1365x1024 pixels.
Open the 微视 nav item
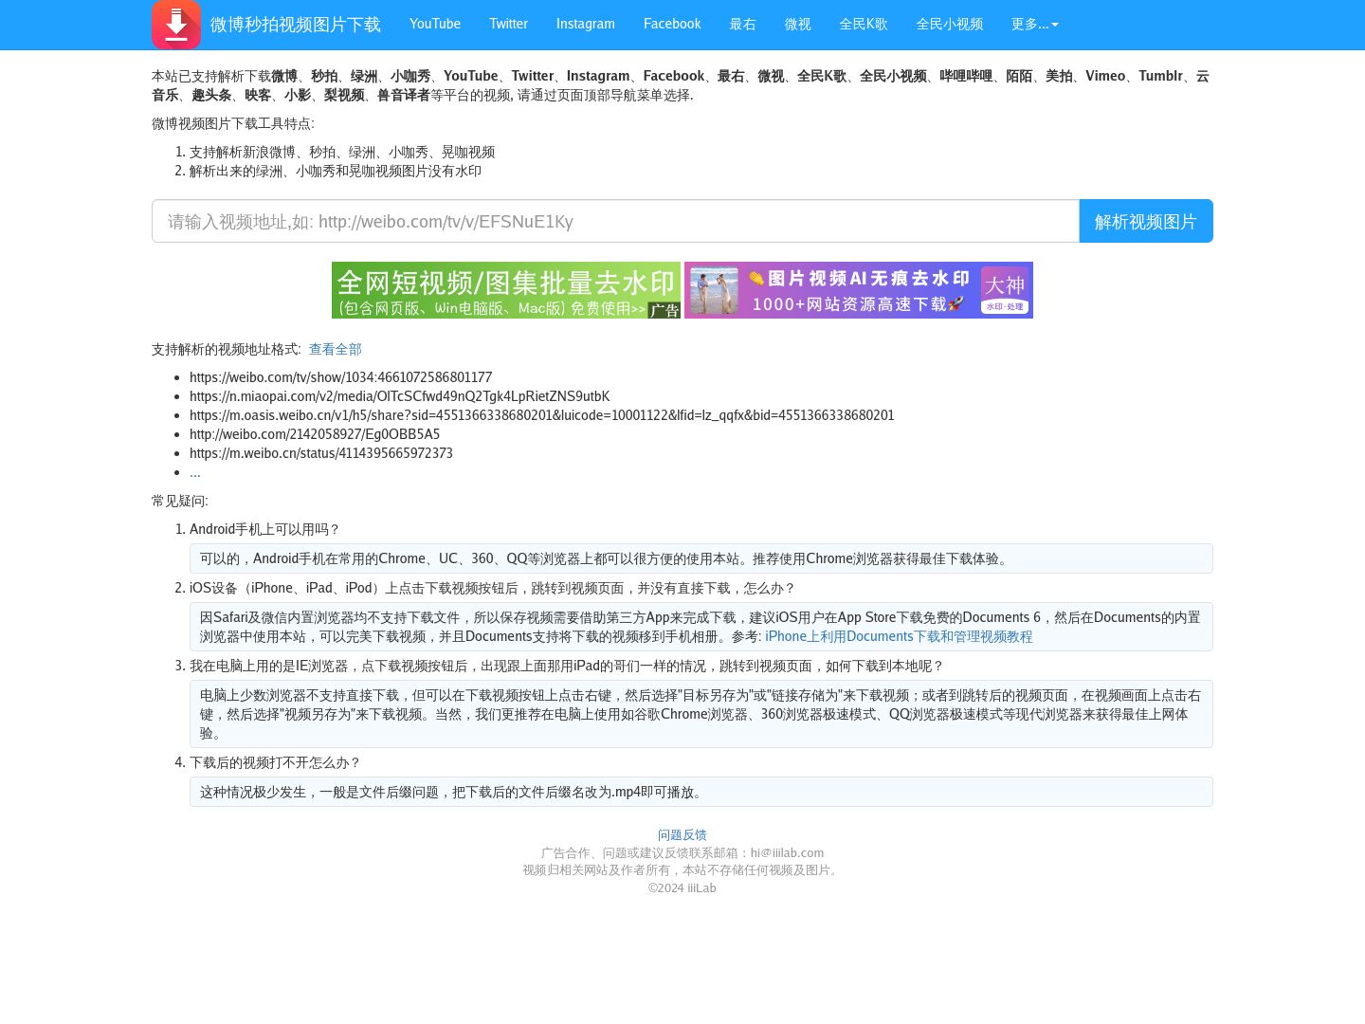point(798,24)
